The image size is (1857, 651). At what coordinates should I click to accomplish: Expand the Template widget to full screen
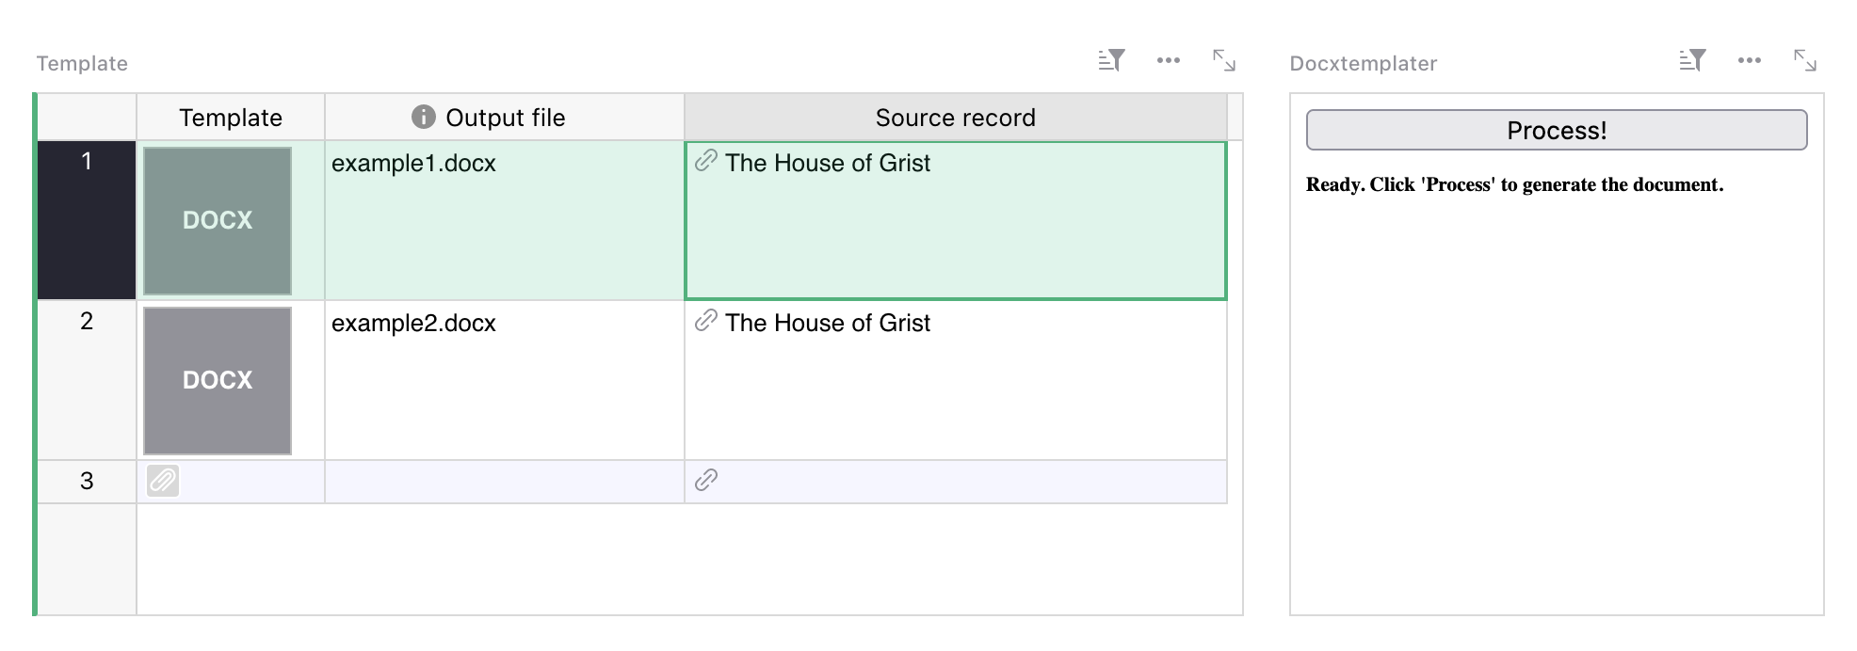1223,59
